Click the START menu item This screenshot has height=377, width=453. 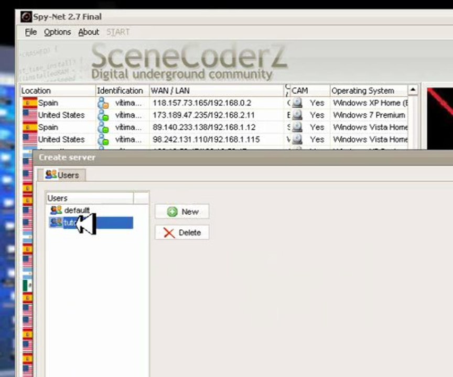click(117, 32)
